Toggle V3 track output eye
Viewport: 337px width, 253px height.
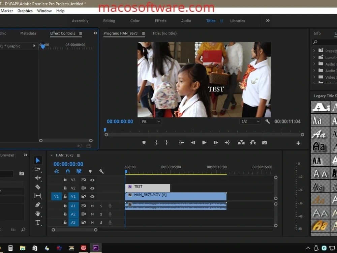(92, 180)
